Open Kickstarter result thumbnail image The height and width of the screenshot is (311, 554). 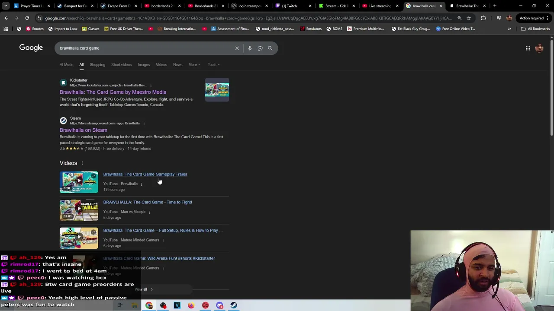pyautogui.click(x=217, y=90)
